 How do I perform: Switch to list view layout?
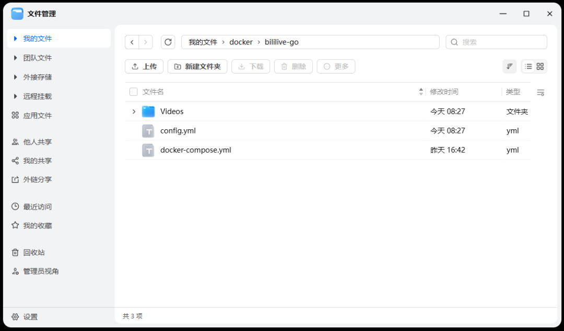pyautogui.click(x=528, y=66)
